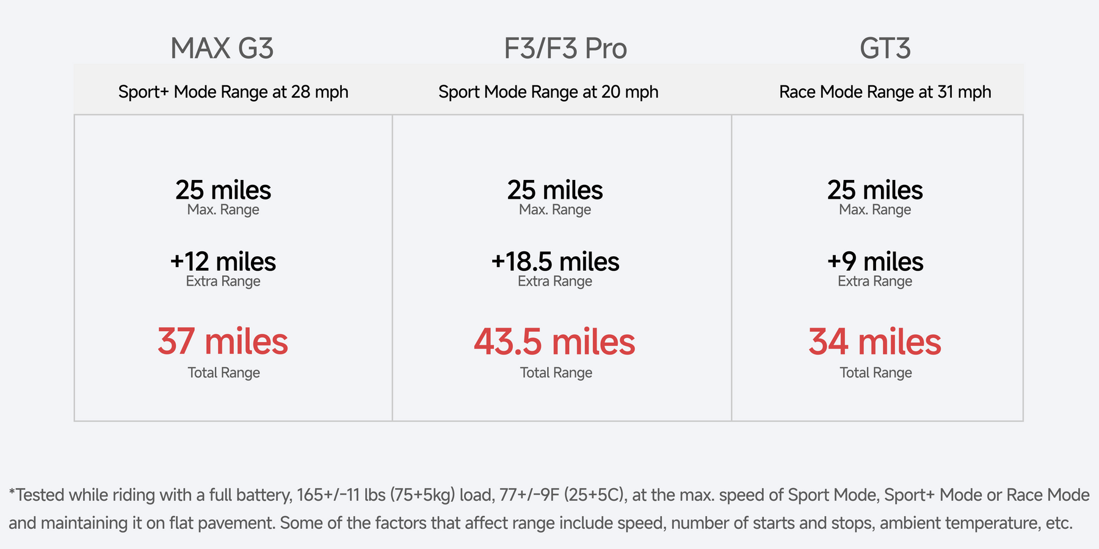Click F3/F3 Pro's 25 miles max range

click(555, 190)
